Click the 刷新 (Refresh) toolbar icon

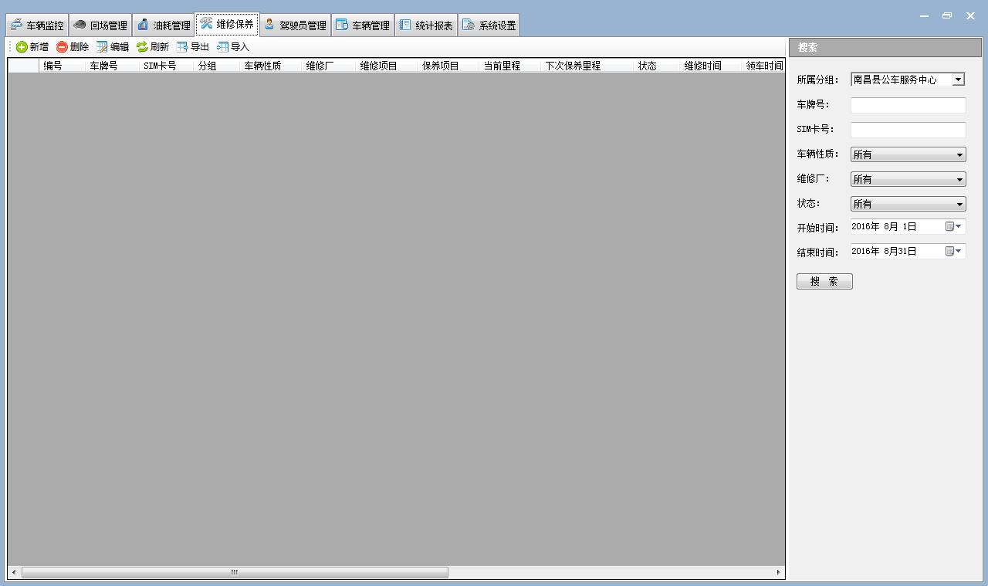coord(142,47)
